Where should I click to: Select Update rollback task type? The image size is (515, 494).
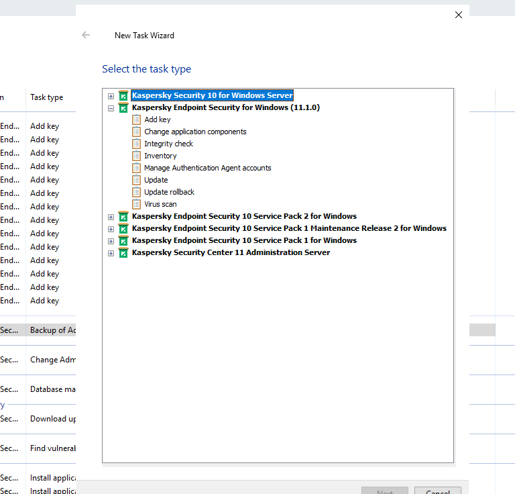coord(169,192)
